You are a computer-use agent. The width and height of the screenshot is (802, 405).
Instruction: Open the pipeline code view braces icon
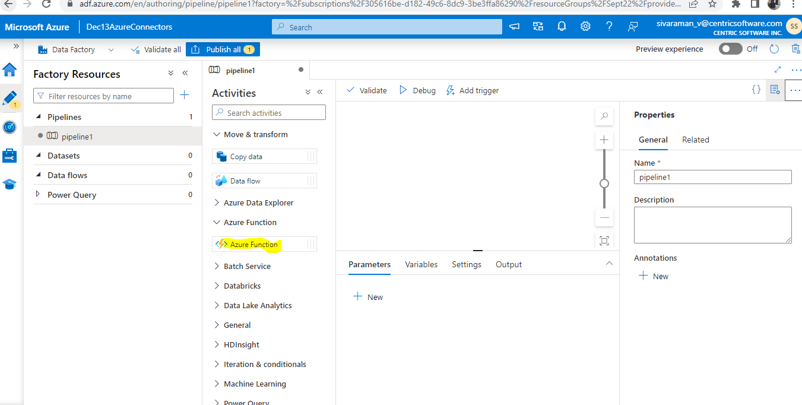[756, 89]
